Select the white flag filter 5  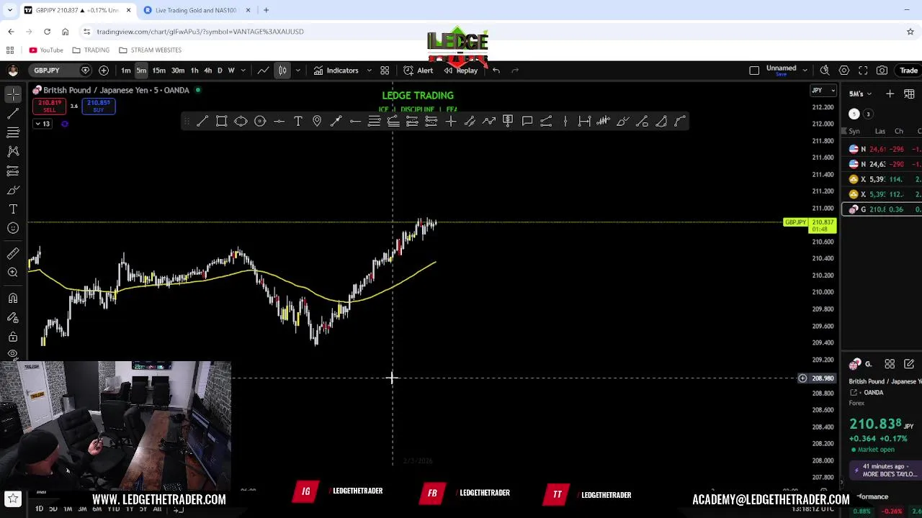tap(854, 114)
